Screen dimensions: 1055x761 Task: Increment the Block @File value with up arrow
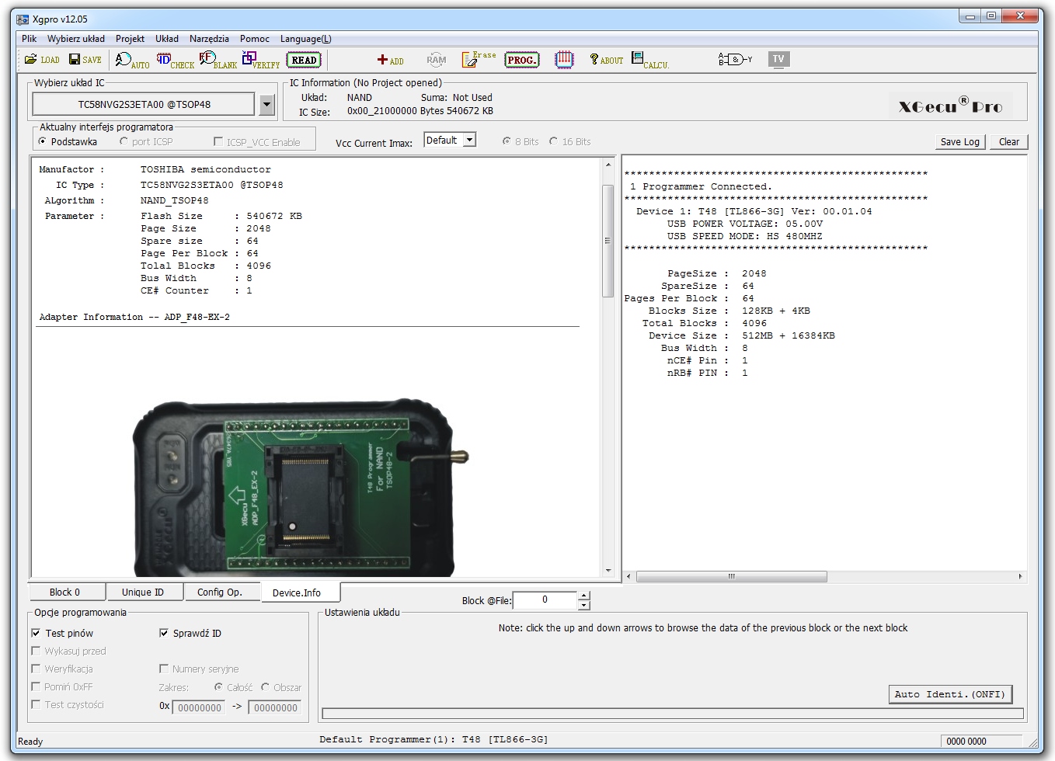point(584,596)
